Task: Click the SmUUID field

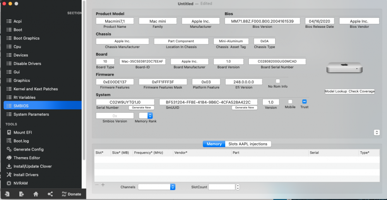Action: point(208,102)
